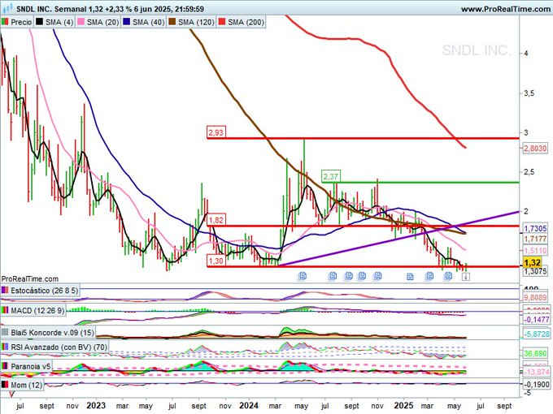
Task: Select the Precio legend entry
Action: pos(16,22)
